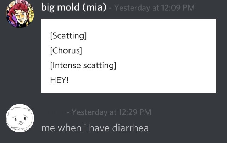Click the HEY! text in the image

[59, 80]
